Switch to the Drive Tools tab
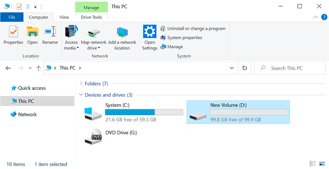The image size is (329, 169). pyautogui.click(x=91, y=17)
